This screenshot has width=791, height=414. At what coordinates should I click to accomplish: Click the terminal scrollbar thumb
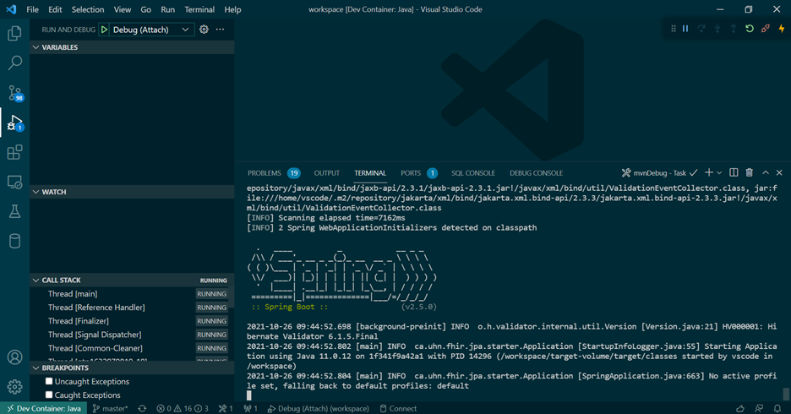(785, 394)
